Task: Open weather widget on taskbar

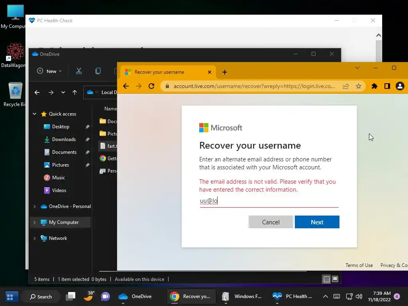Action: pos(89,296)
